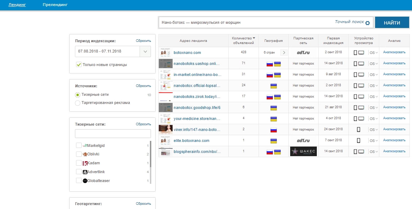Click 'Первая индексация' column header
Image resolution: width=412 pixels, height=209 pixels.
pyautogui.click(x=333, y=40)
